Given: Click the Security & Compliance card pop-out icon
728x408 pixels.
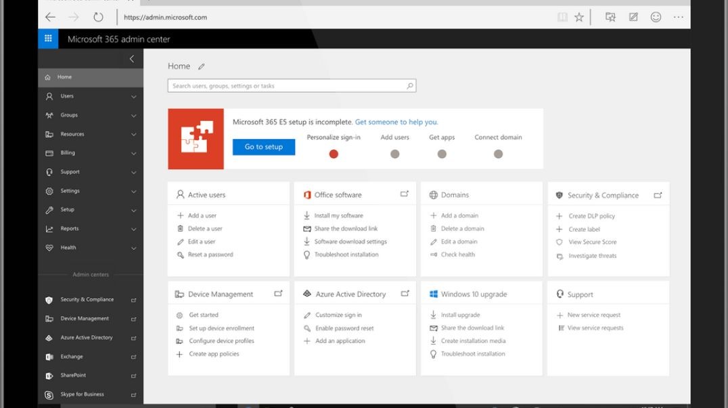Looking at the screenshot, I should tap(658, 195).
